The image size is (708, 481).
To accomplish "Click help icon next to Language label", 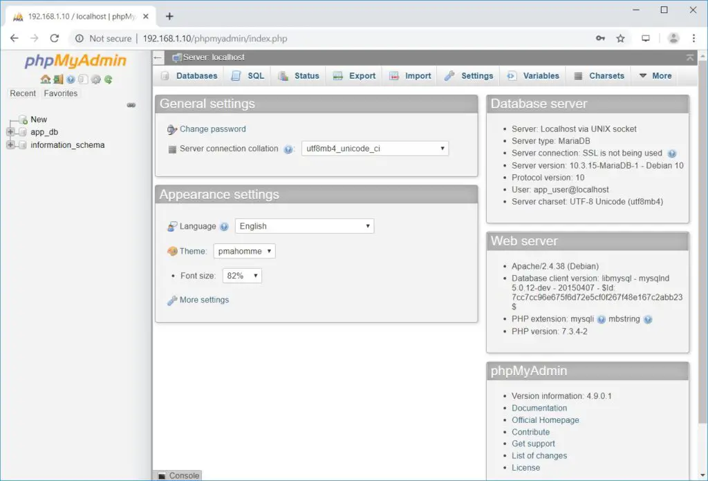I will (225, 227).
